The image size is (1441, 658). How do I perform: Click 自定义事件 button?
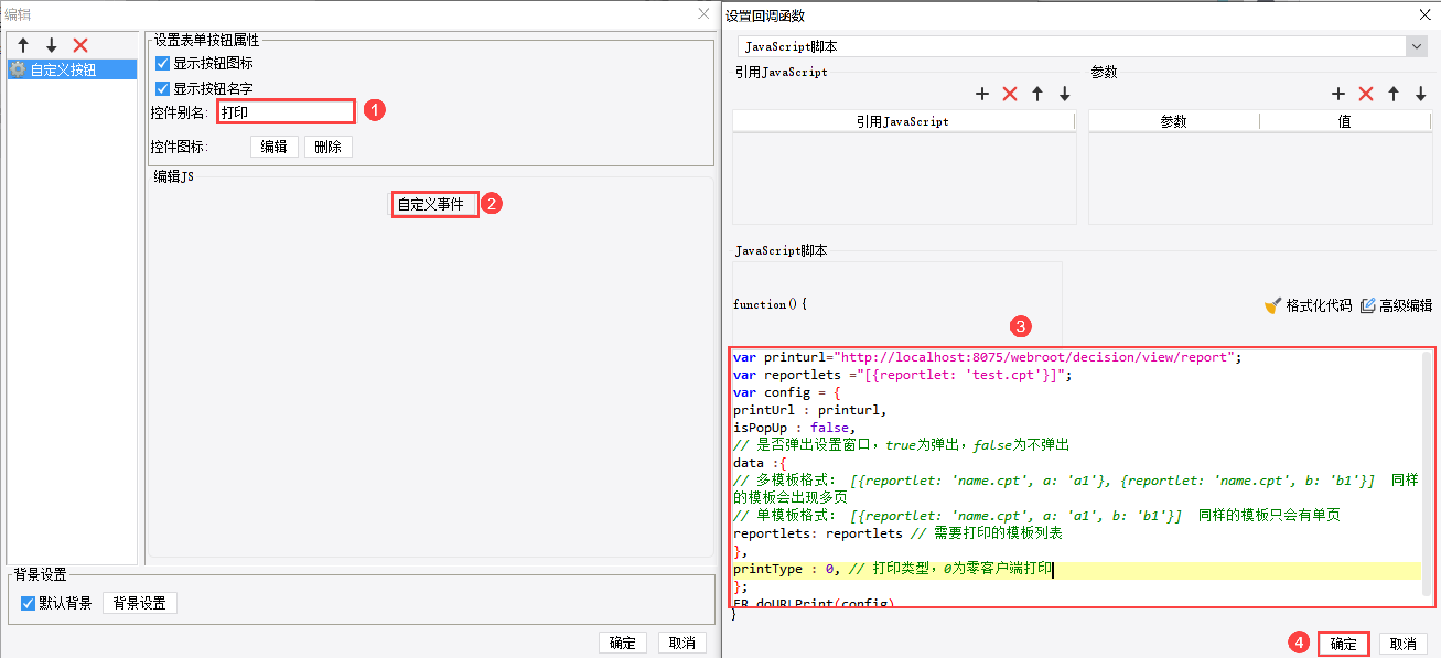pyautogui.click(x=431, y=204)
